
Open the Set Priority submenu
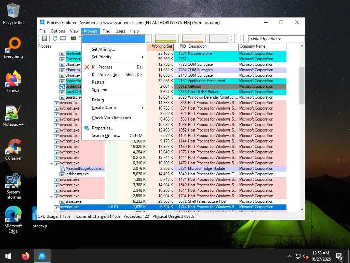pyautogui.click(x=114, y=57)
